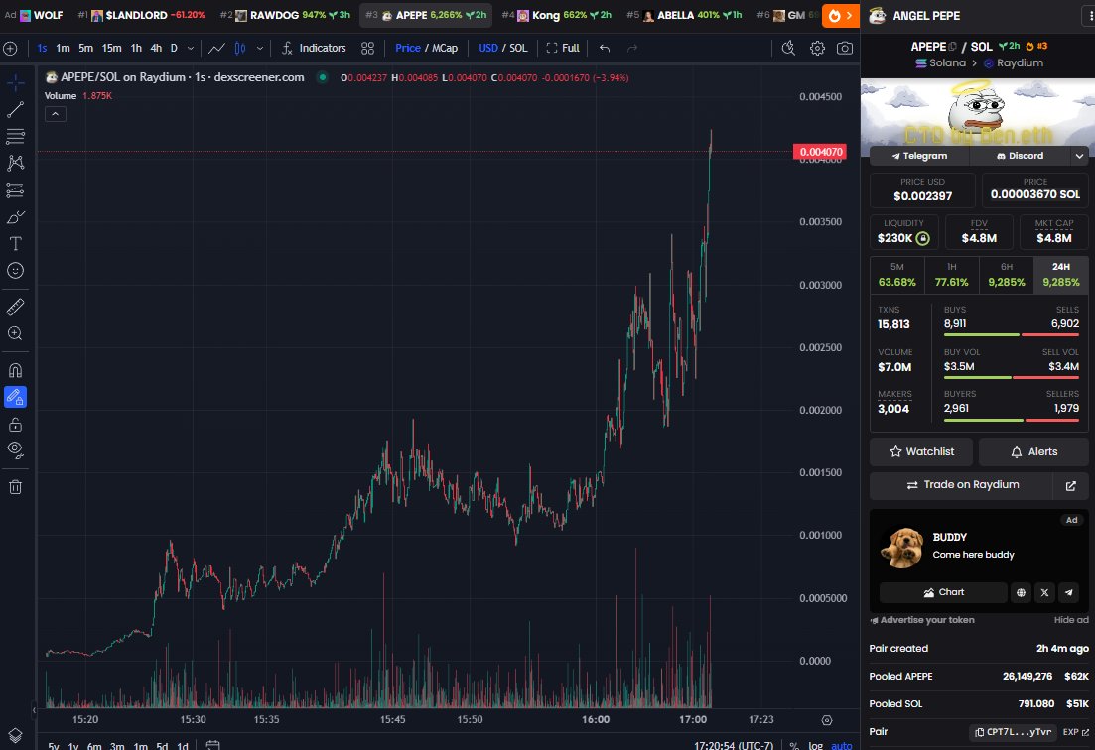Viewport: 1095px width, 750px height.
Task: Open the Discord link
Action: pyautogui.click(x=1020, y=156)
